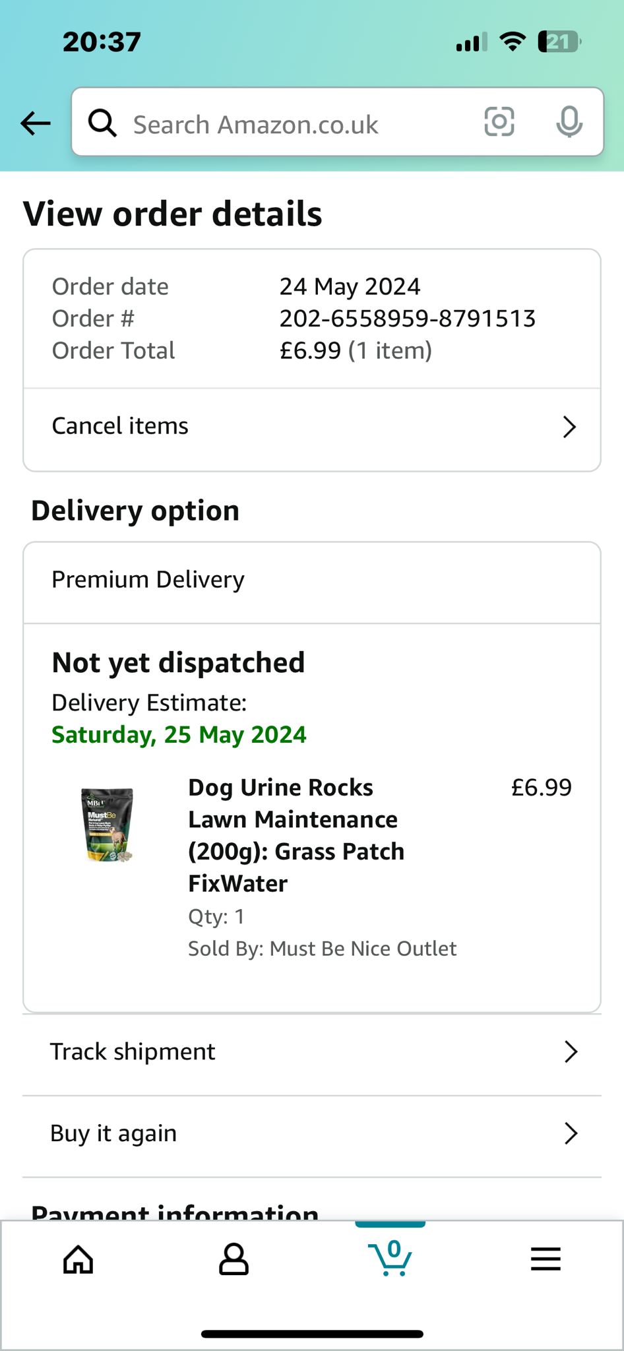Tap the Wi-Fi status icon

(x=513, y=42)
